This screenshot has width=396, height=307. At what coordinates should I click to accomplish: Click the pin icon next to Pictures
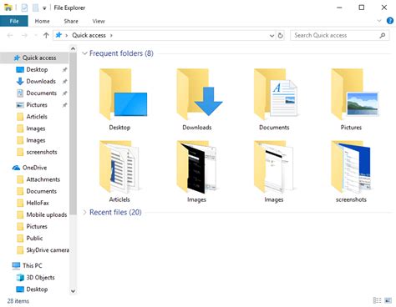[x=64, y=105]
